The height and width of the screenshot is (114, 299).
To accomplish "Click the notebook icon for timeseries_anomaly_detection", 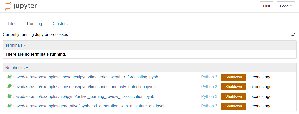I will coord(9,86).
